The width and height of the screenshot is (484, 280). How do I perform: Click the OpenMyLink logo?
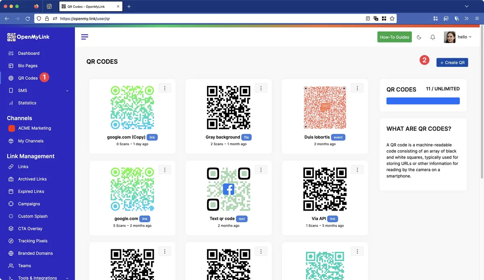click(28, 37)
